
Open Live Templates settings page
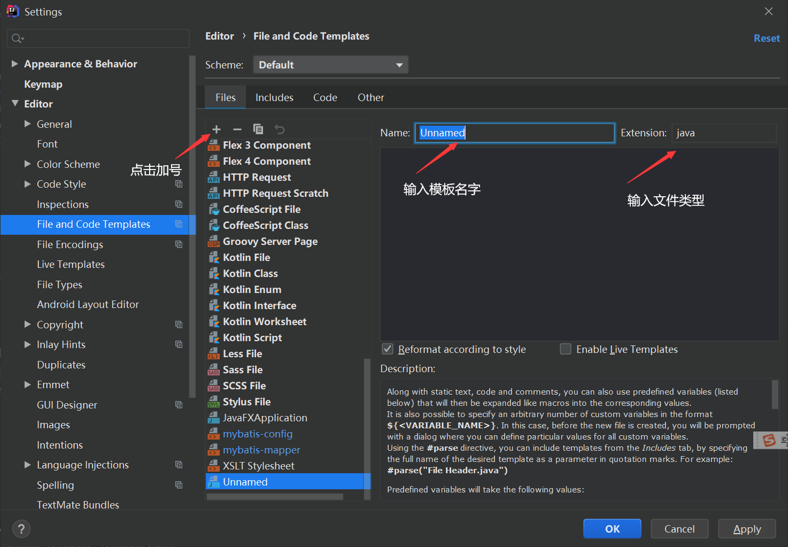point(71,264)
